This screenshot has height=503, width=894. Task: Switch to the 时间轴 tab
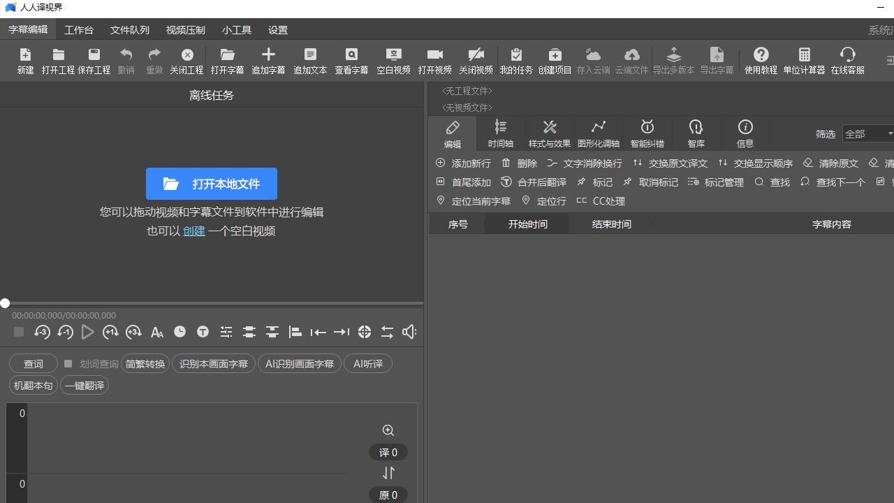point(501,133)
